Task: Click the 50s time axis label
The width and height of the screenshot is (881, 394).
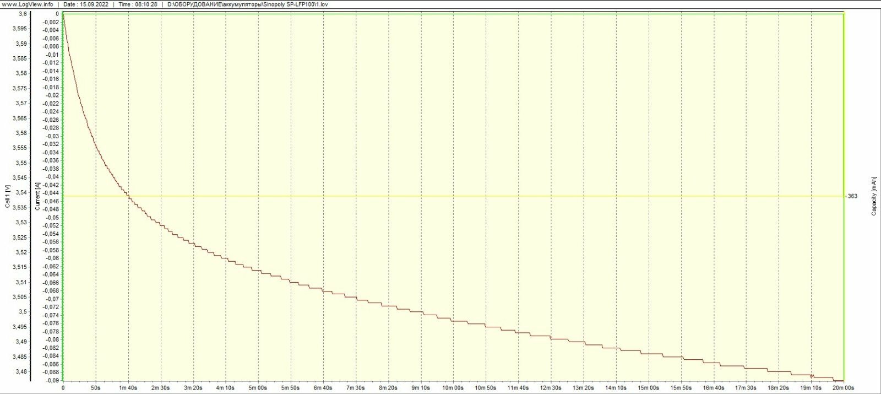Action: (x=96, y=388)
